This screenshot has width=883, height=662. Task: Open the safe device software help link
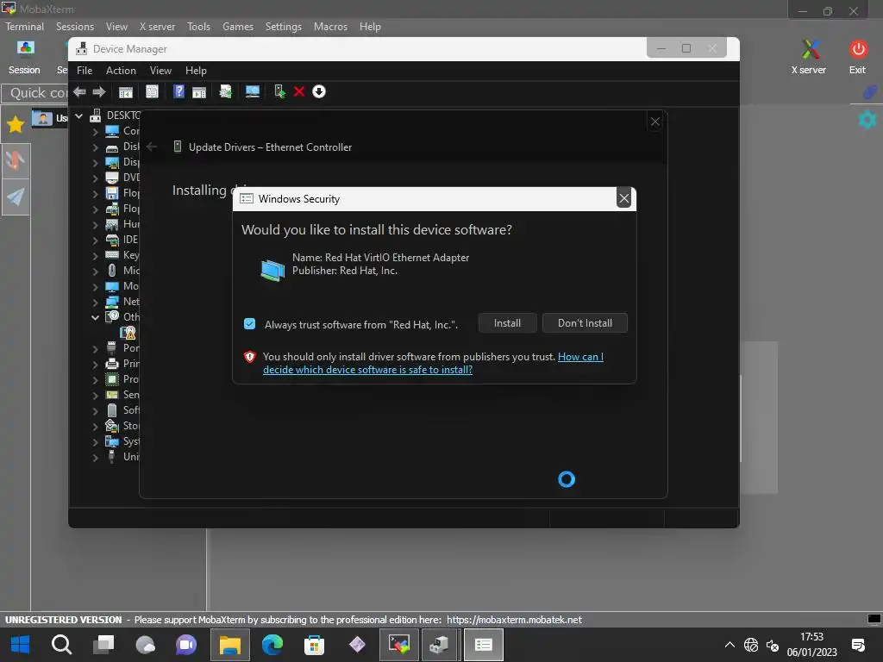click(x=433, y=363)
